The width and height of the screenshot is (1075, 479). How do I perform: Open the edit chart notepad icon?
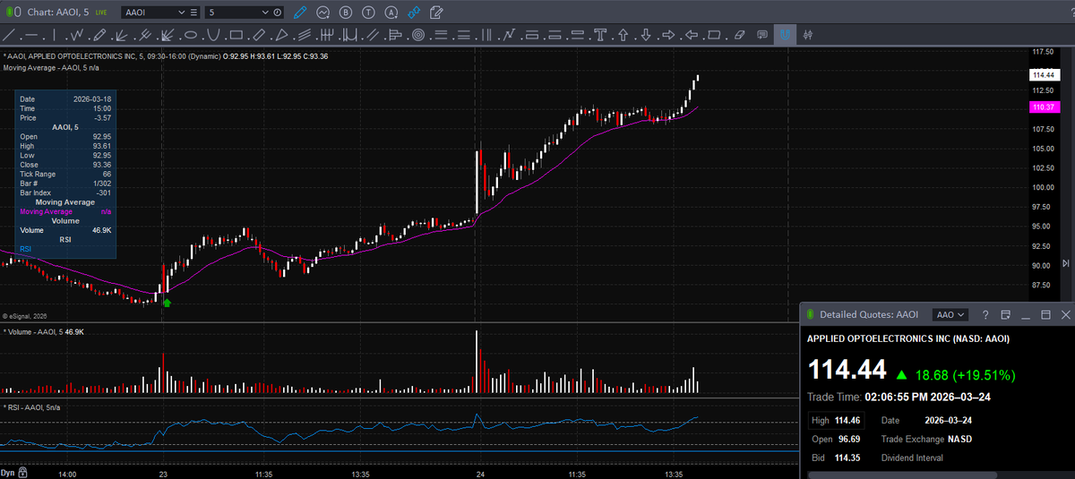(436, 13)
